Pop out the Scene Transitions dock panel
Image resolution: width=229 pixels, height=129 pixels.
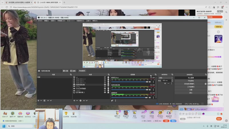(172, 75)
